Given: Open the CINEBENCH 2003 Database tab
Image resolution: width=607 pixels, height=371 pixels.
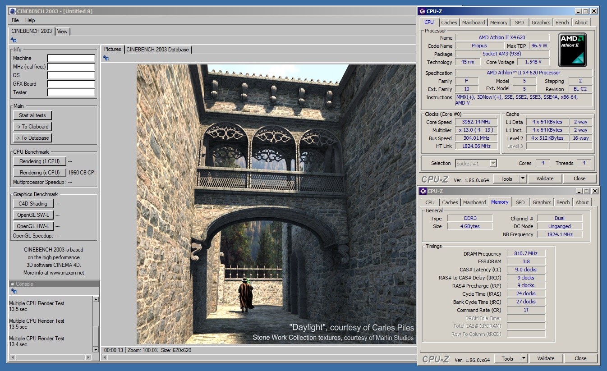Looking at the screenshot, I should pyautogui.click(x=157, y=49).
